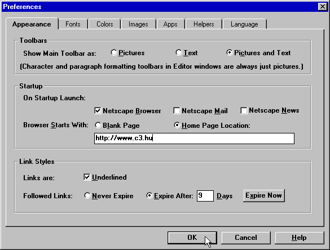Image resolution: width=330 pixels, height=250 pixels.
Task: Open the Helpers tab
Action: [x=204, y=24]
